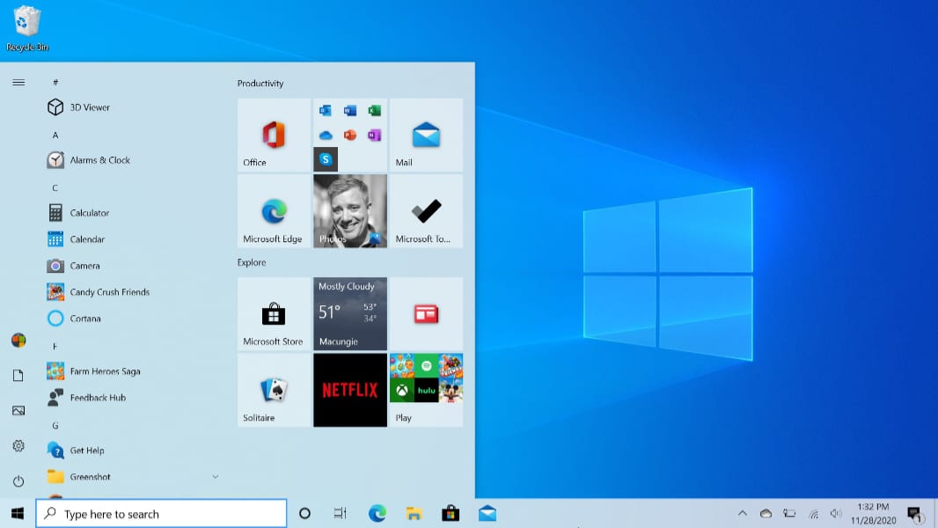Expand hidden icons in the system tray
The image size is (938, 528).
coord(742,513)
